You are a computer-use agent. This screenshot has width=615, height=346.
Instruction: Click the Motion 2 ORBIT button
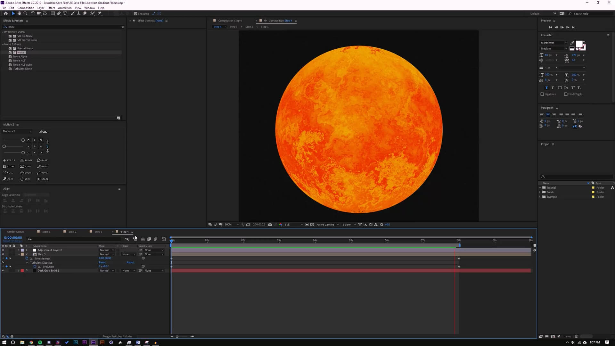click(x=26, y=173)
